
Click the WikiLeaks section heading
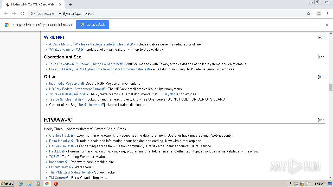click(x=54, y=37)
